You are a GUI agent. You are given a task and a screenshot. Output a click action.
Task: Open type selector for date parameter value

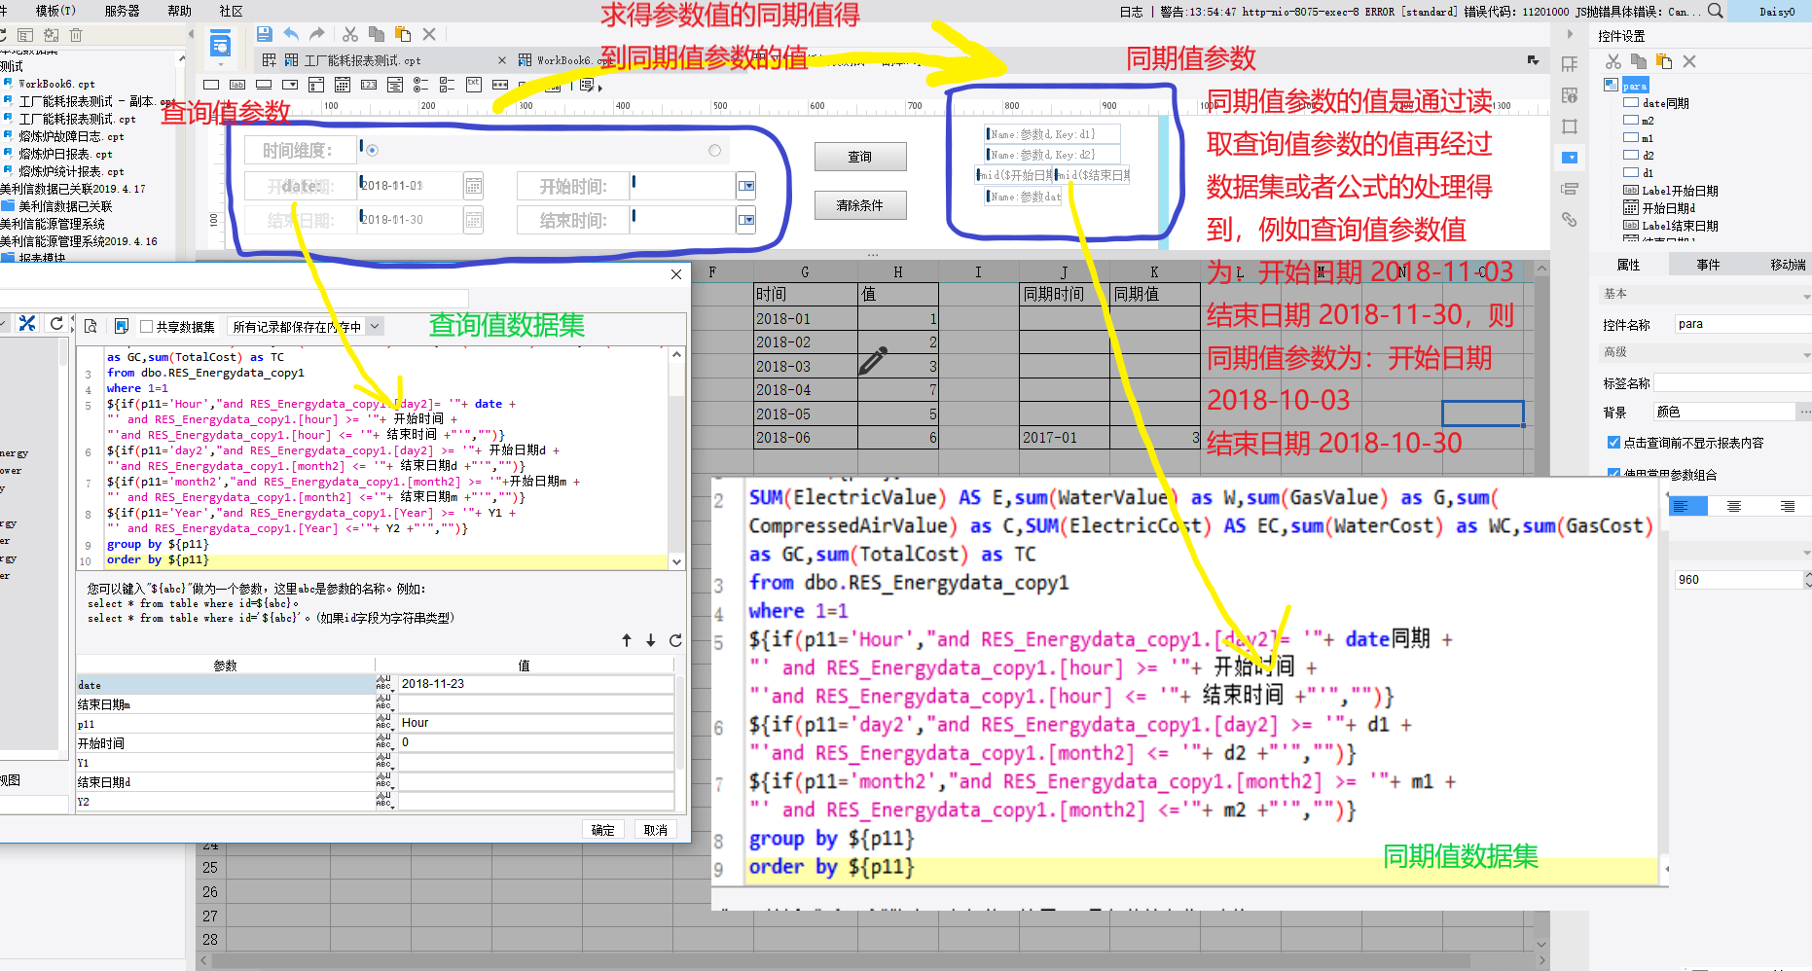click(x=384, y=684)
